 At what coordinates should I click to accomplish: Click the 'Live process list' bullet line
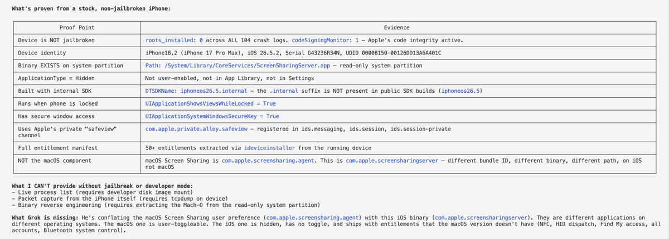click(x=103, y=192)
